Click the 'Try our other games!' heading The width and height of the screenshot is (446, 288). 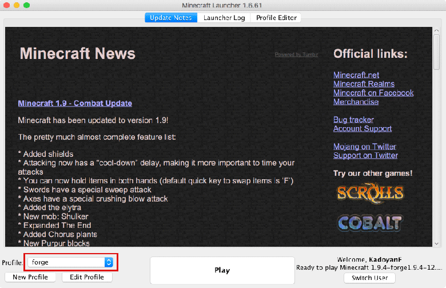(x=373, y=173)
